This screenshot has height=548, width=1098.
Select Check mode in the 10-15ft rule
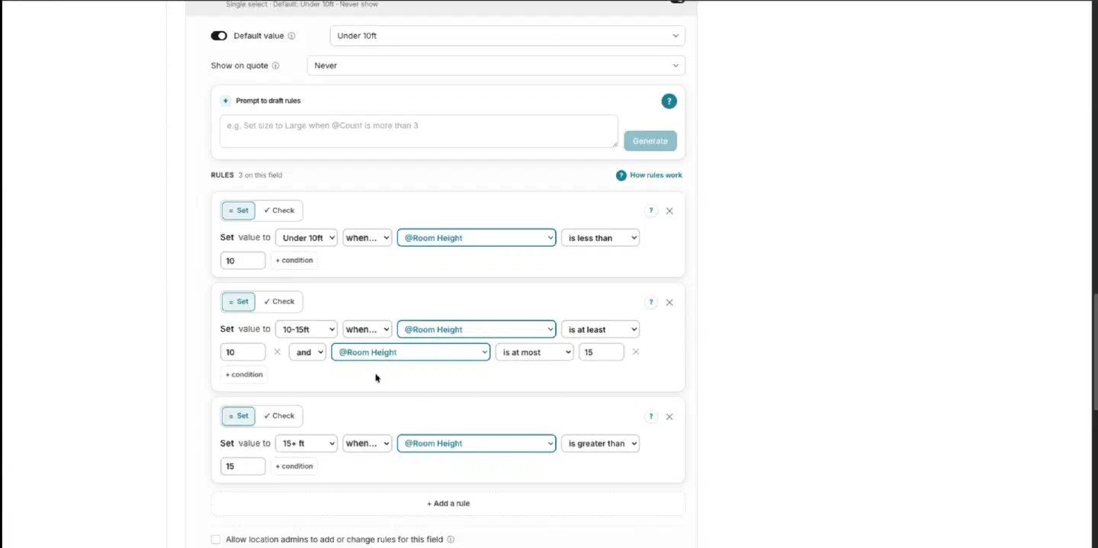tap(279, 302)
